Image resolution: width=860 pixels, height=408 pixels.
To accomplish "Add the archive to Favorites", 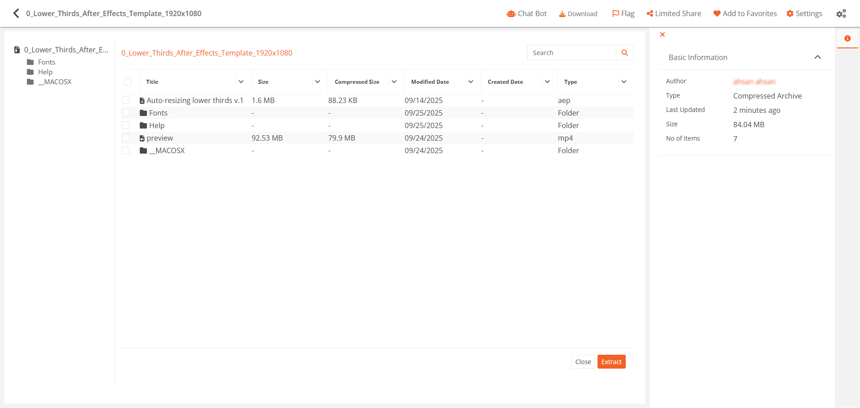I will click(x=745, y=13).
